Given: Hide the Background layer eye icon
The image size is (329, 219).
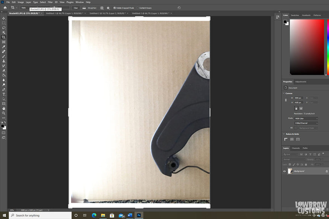Looking at the screenshot, I should 284,171.
